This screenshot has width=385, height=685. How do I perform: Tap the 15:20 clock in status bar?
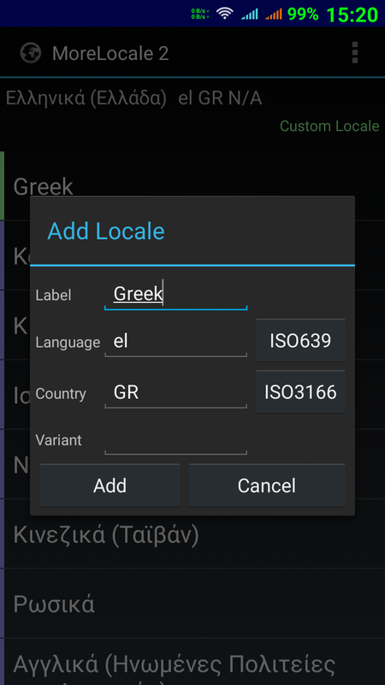pyautogui.click(x=352, y=15)
